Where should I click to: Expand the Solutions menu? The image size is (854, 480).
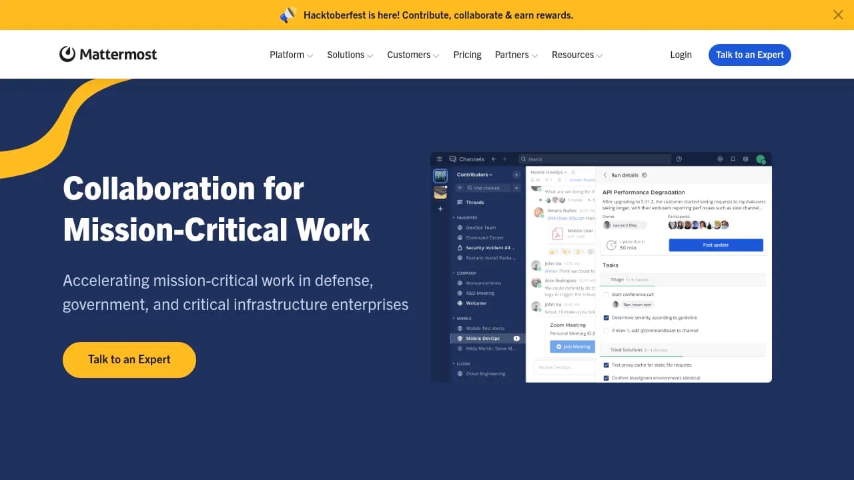coord(350,55)
